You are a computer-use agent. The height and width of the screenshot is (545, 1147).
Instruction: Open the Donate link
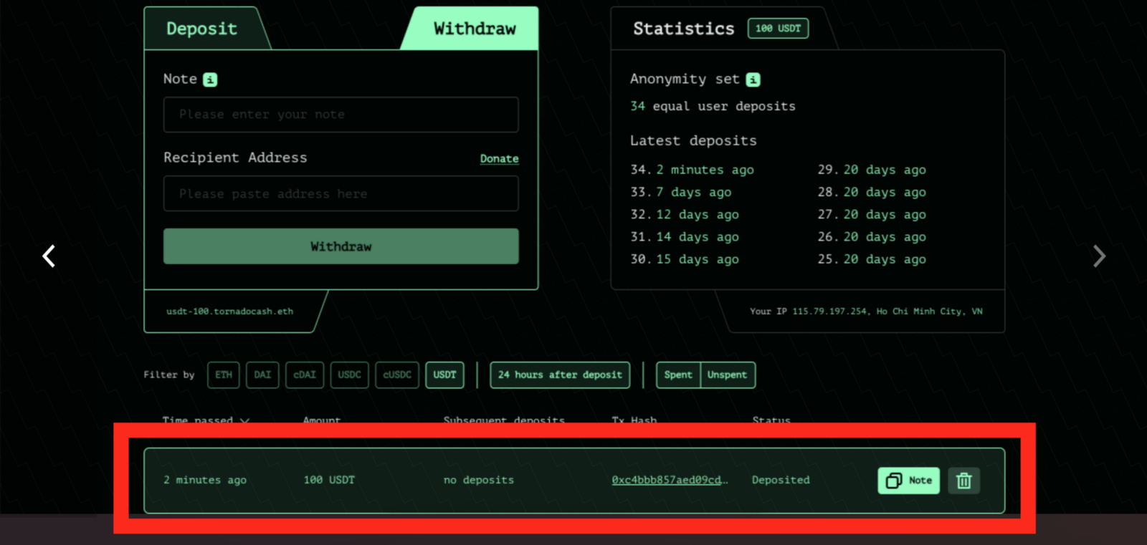point(499,158)
